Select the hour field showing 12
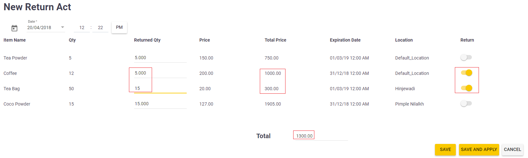This screenshot has width=528, height=158. [x=82, y=28]
